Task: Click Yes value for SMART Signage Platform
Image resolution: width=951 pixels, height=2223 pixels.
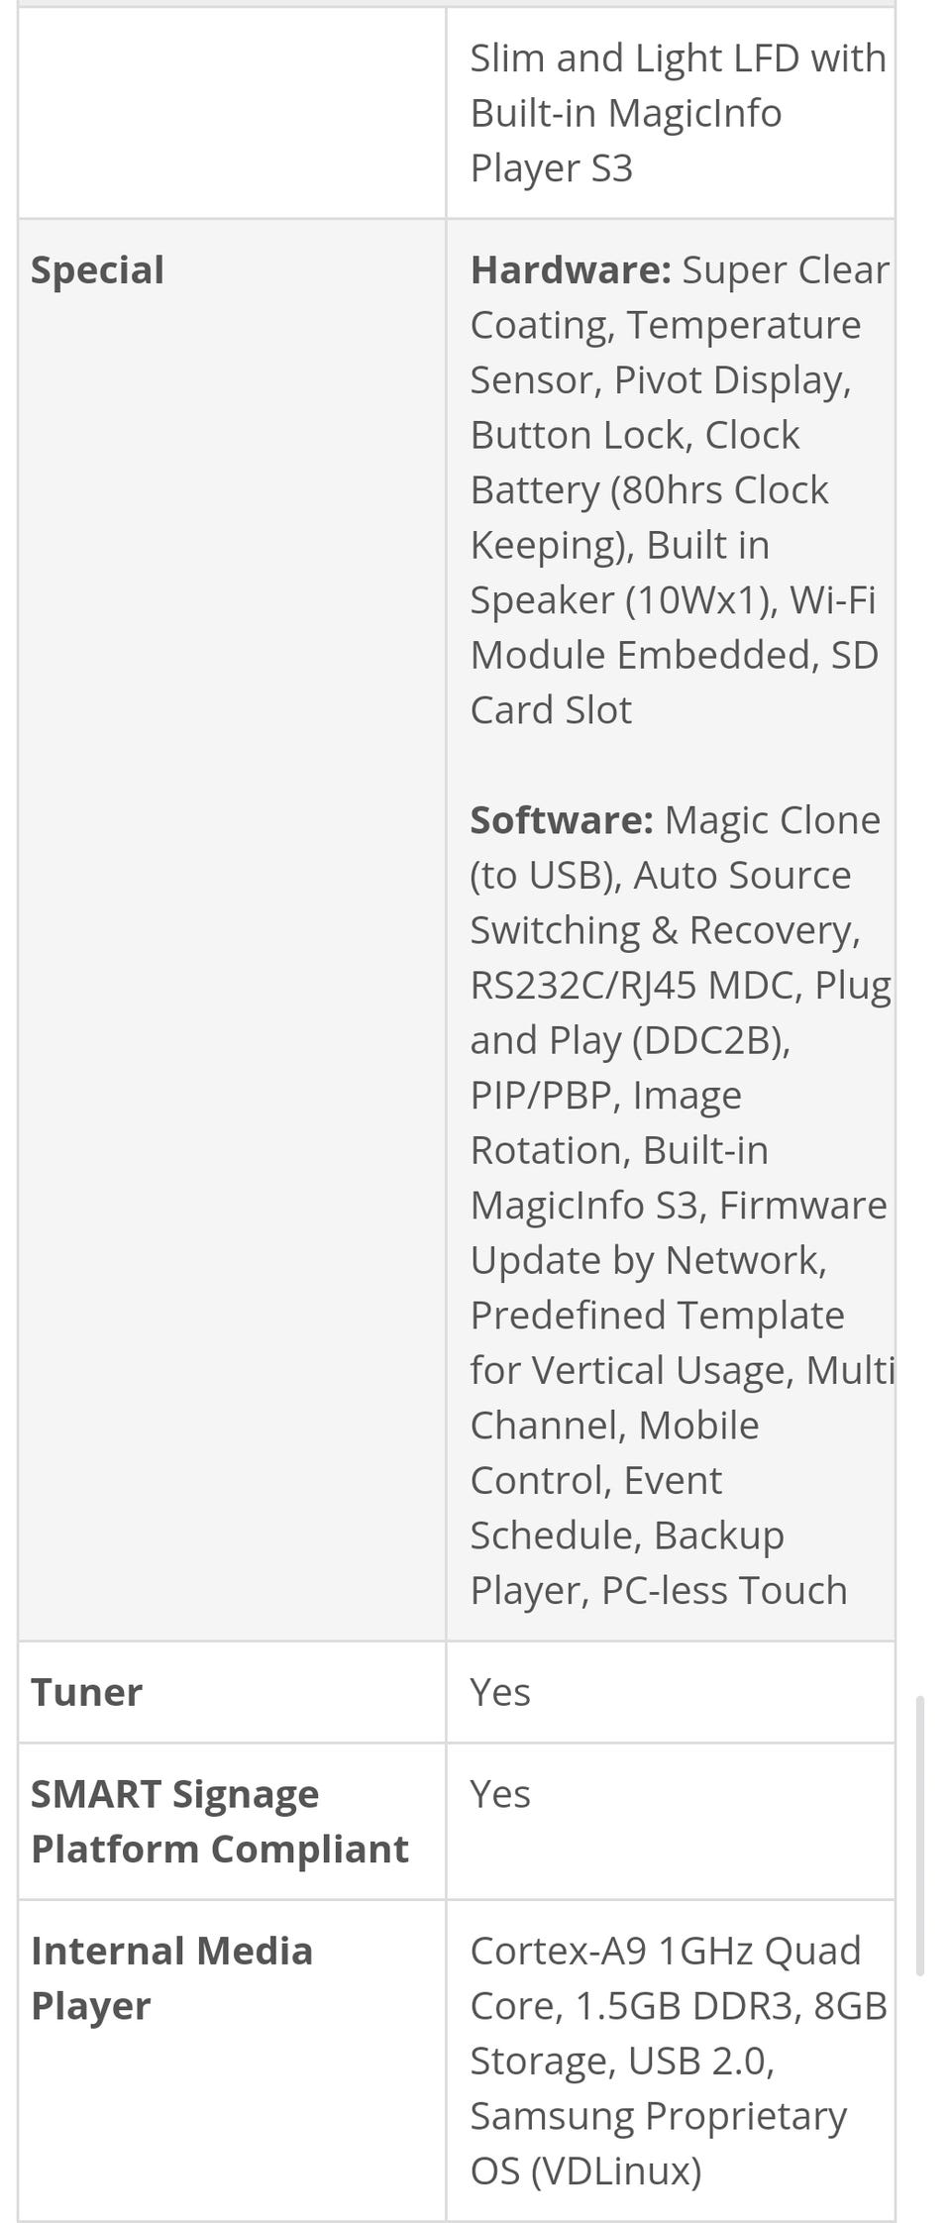Action: click(x=500, y=1794)
